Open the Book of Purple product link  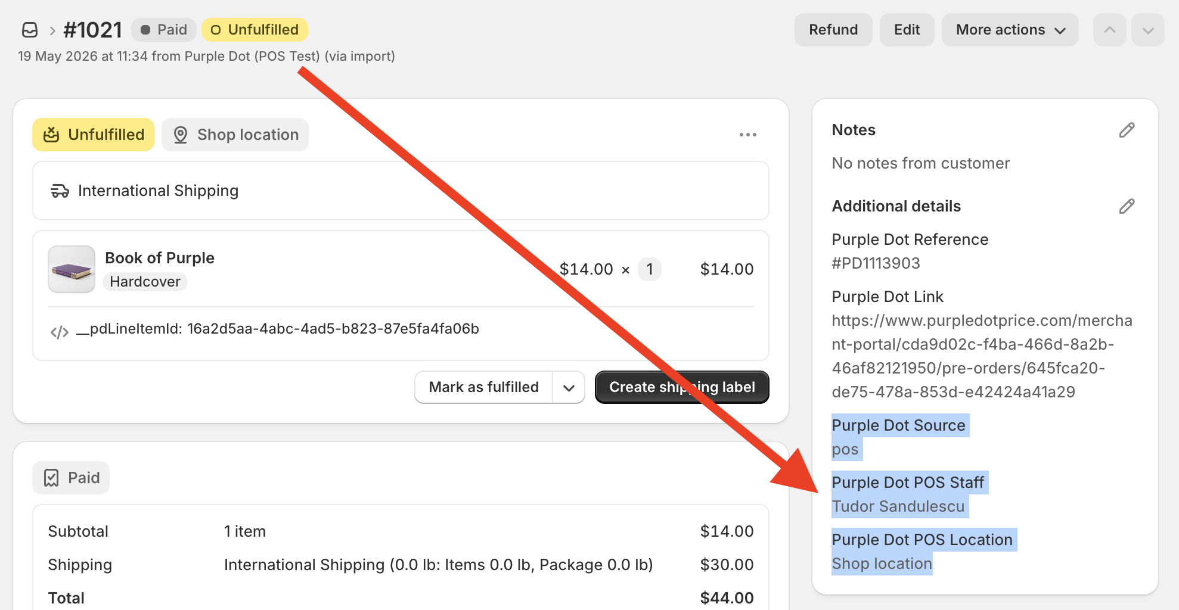click(x=160, y=258)
